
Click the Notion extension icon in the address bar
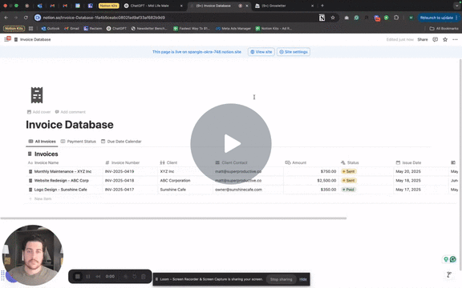click(x=322, y=18)
